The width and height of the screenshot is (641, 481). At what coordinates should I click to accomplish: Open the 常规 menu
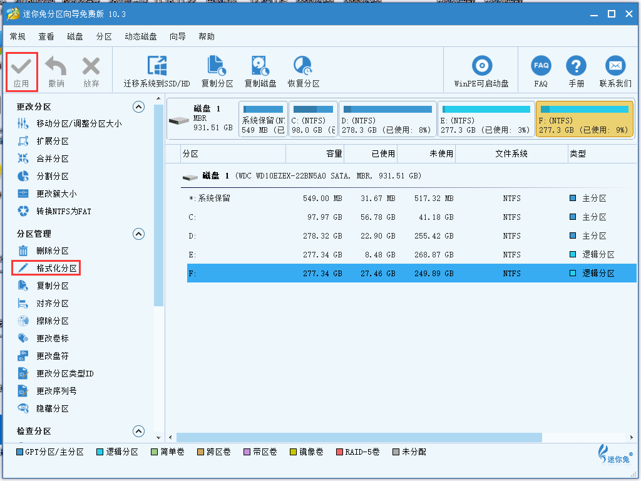tap(18, 37)
